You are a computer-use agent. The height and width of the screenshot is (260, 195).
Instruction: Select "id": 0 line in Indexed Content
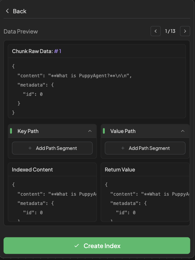(x=33, y=213)
